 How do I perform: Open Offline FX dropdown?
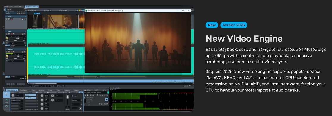click(x=33, y=110)
